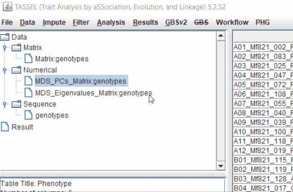This screenshot has width=293, height=192.
Task: Collapse the Sequence tree node handle
Action: [5, 104]
